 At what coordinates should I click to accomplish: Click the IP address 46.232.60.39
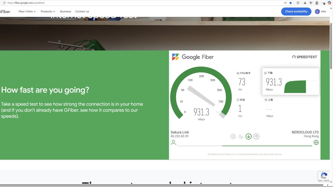coord(180,136)
